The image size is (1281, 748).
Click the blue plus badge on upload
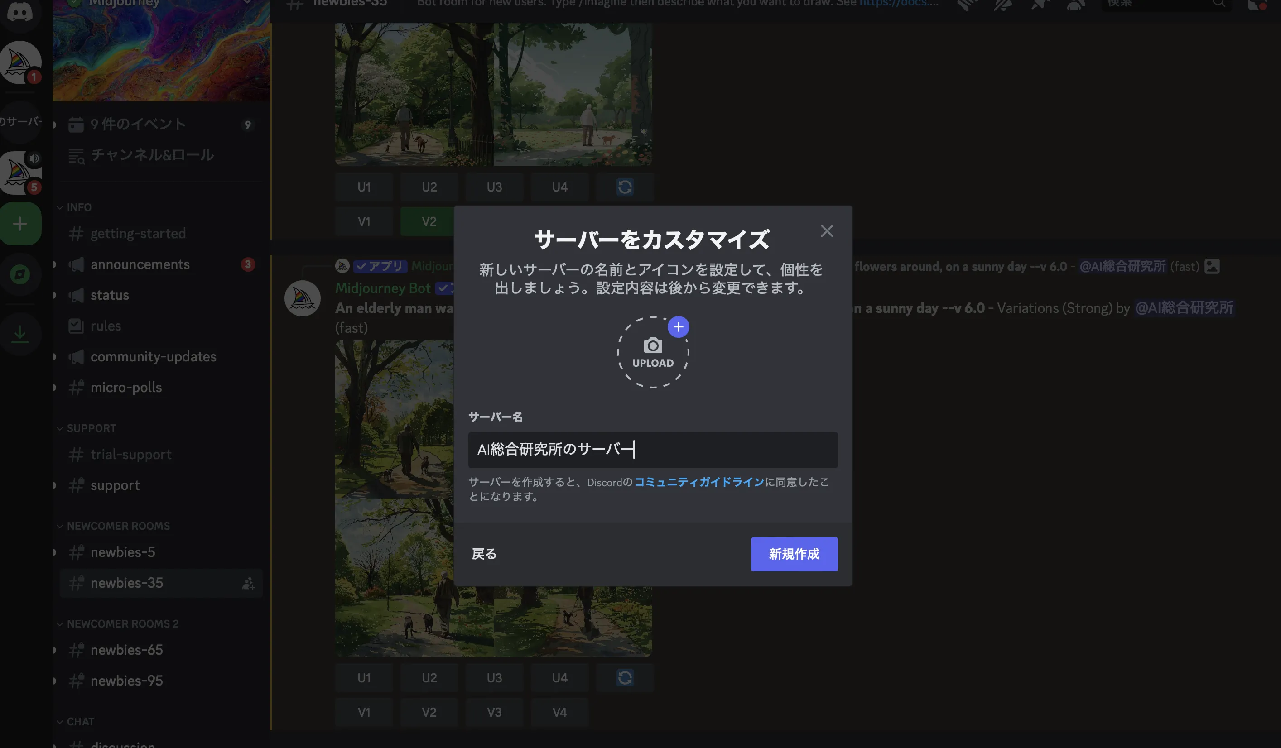point(678,327)
